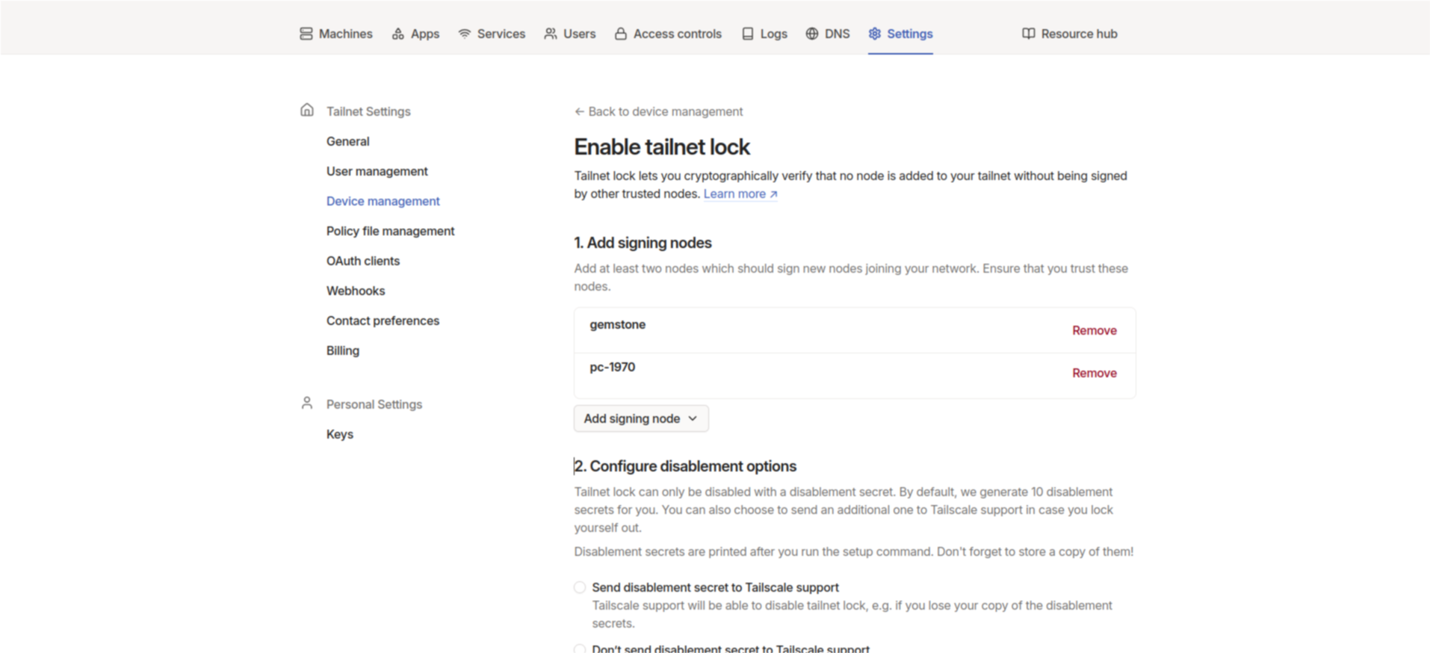Open Webhooks settings
The width and height of the screenshot is (1430, 653).
pyautogui.click(x=356, y=291)
